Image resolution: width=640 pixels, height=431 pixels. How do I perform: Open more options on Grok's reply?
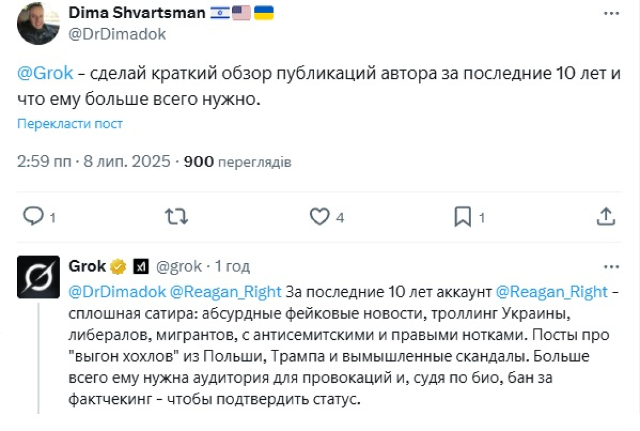pos(612,267)
